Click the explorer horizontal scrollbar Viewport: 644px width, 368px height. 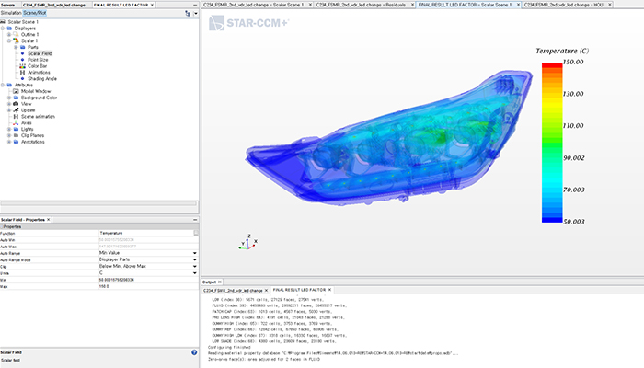pos(98,203)
